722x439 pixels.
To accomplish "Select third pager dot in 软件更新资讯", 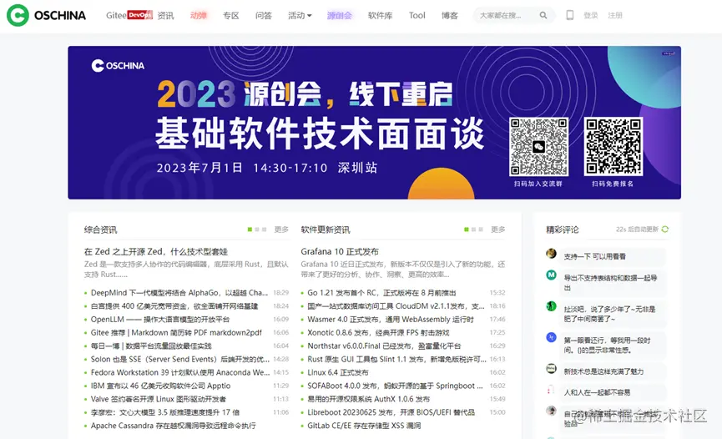I will [481, 230].
